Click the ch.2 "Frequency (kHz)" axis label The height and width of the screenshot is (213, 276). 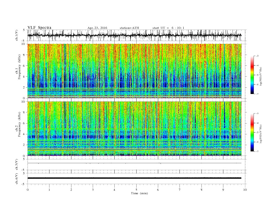(19, 125)
